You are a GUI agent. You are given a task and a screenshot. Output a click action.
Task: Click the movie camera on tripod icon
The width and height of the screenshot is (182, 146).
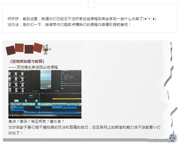[x=47, y=49]
